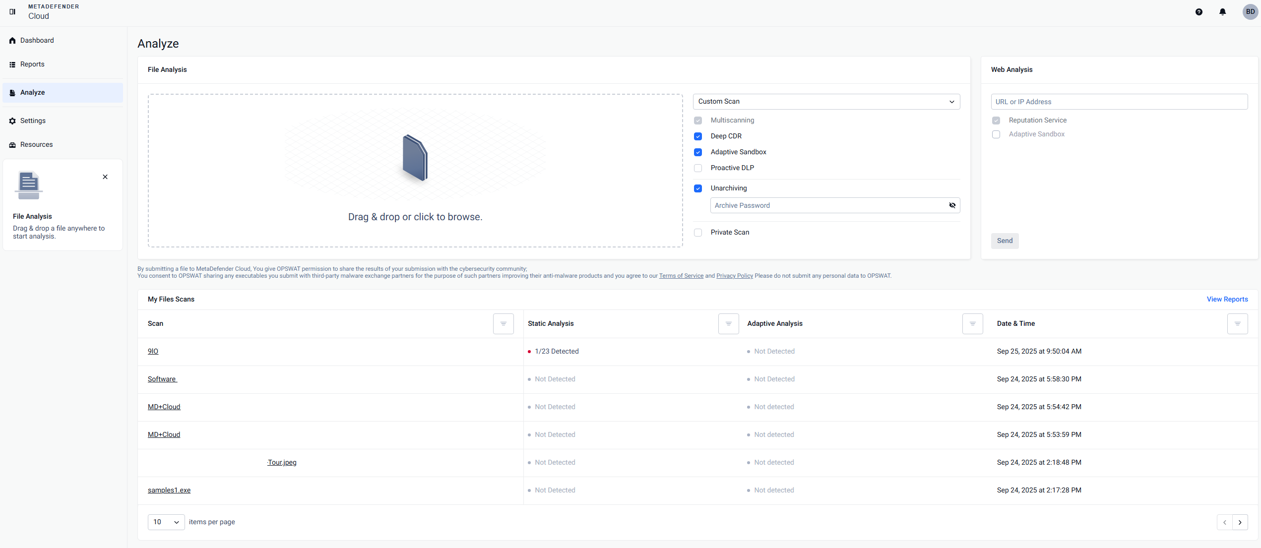Image resolution: width=1261 pixels, height=548 pixels.
Task: Filter the Scan column
Action: pos(503,324)
